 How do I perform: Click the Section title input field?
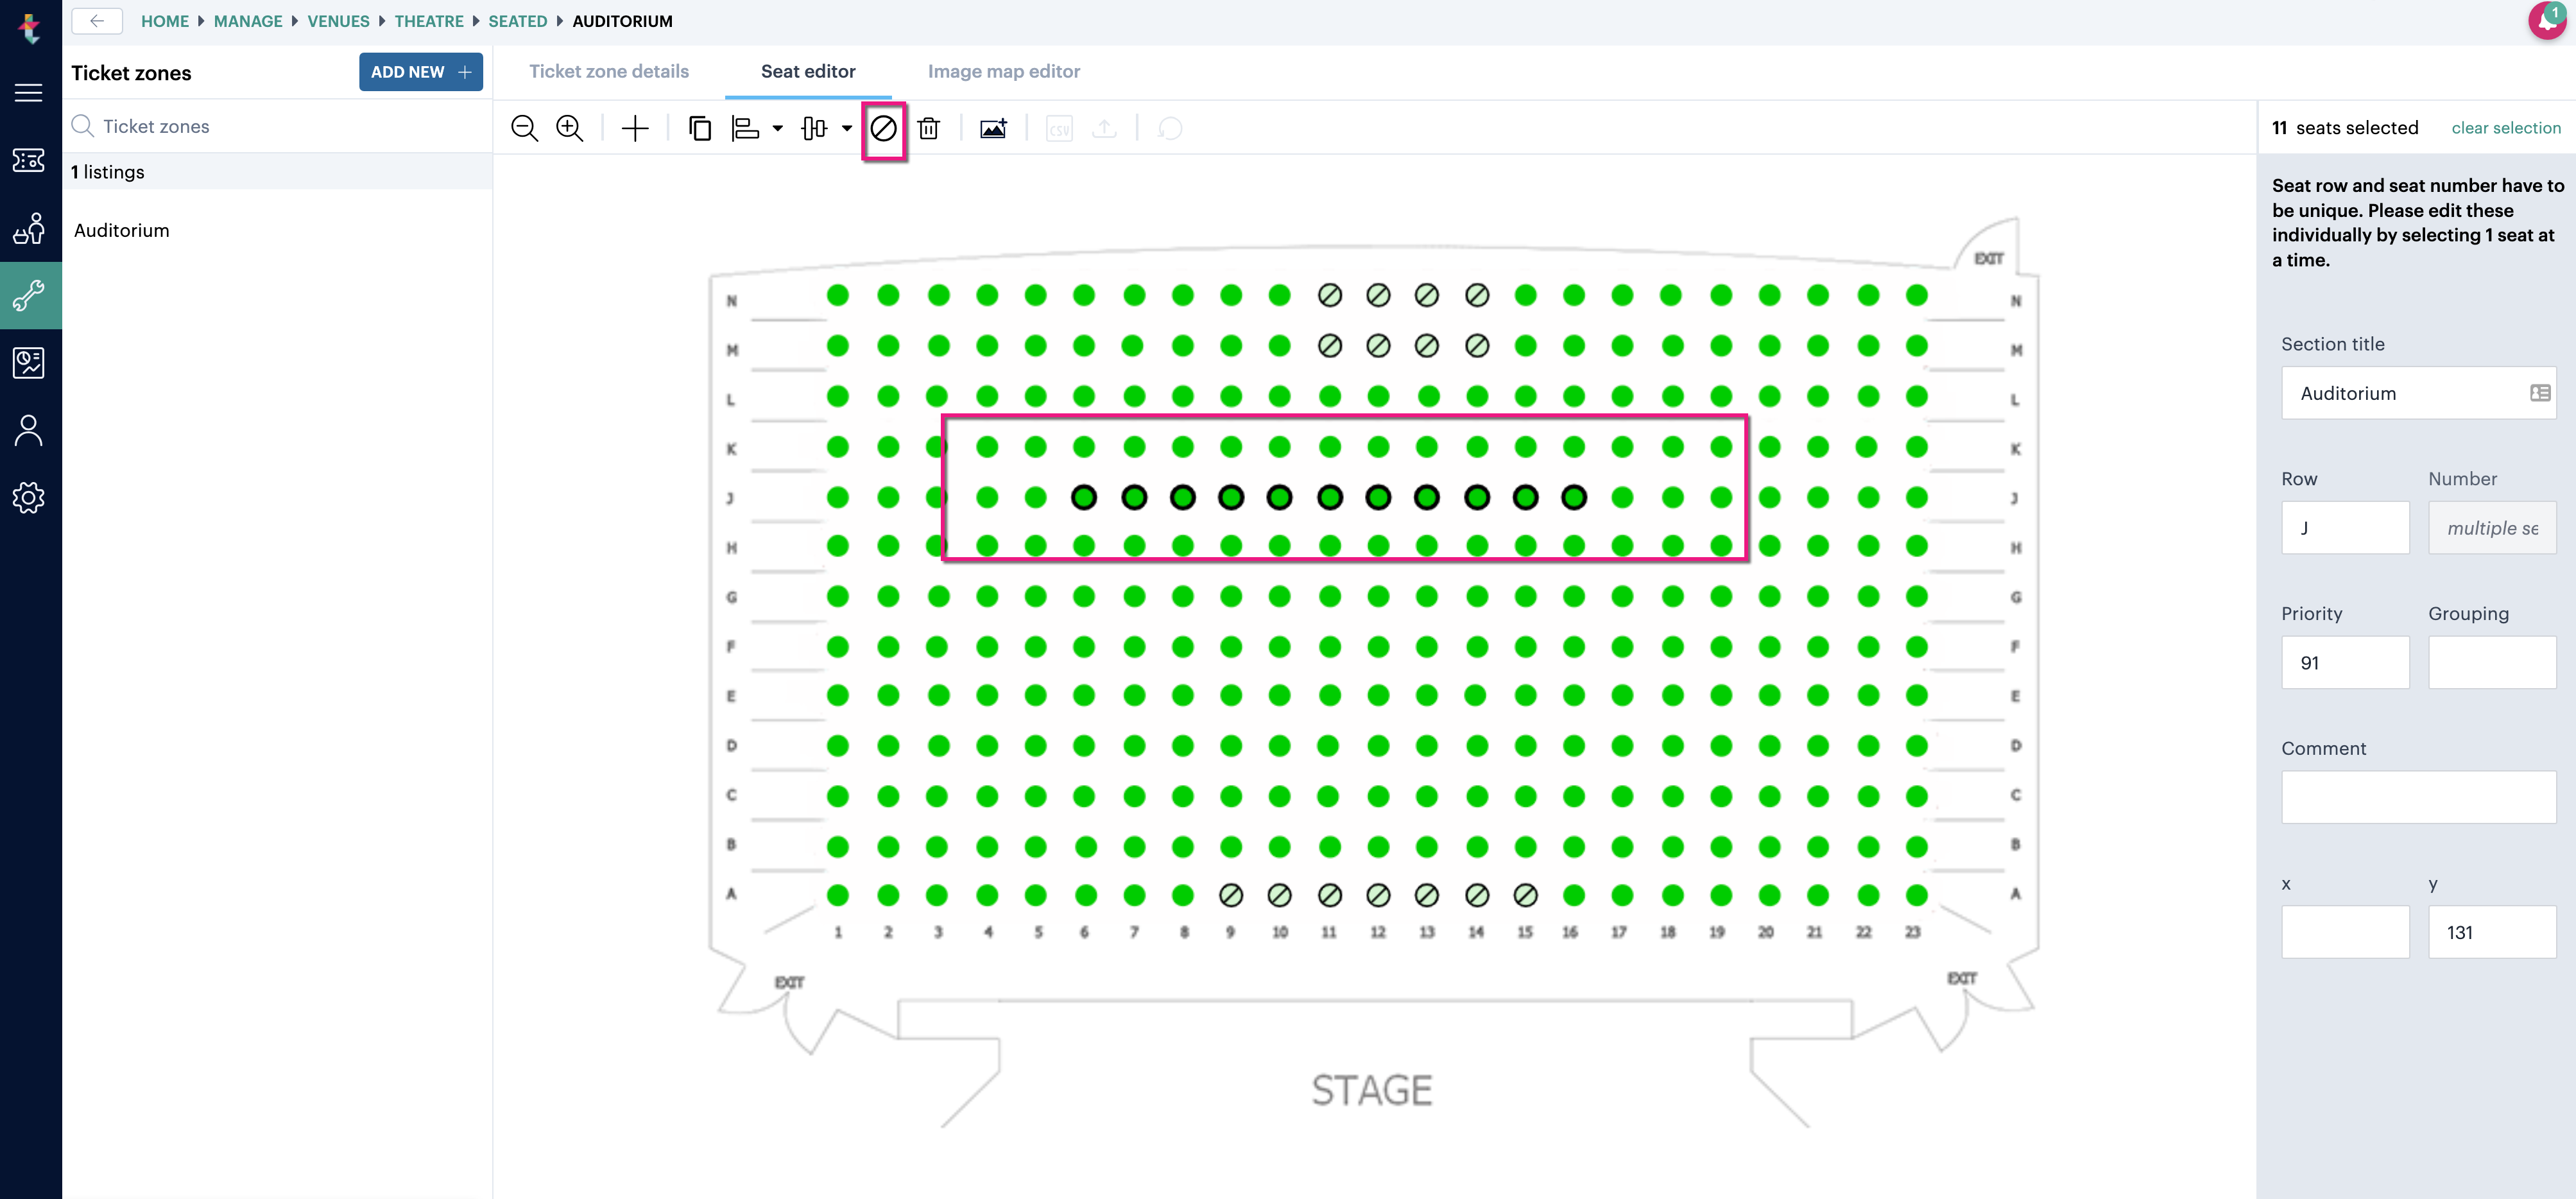2418,393
